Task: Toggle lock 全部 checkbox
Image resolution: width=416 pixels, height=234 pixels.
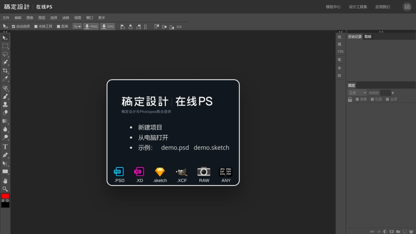Action: (387, 99)
